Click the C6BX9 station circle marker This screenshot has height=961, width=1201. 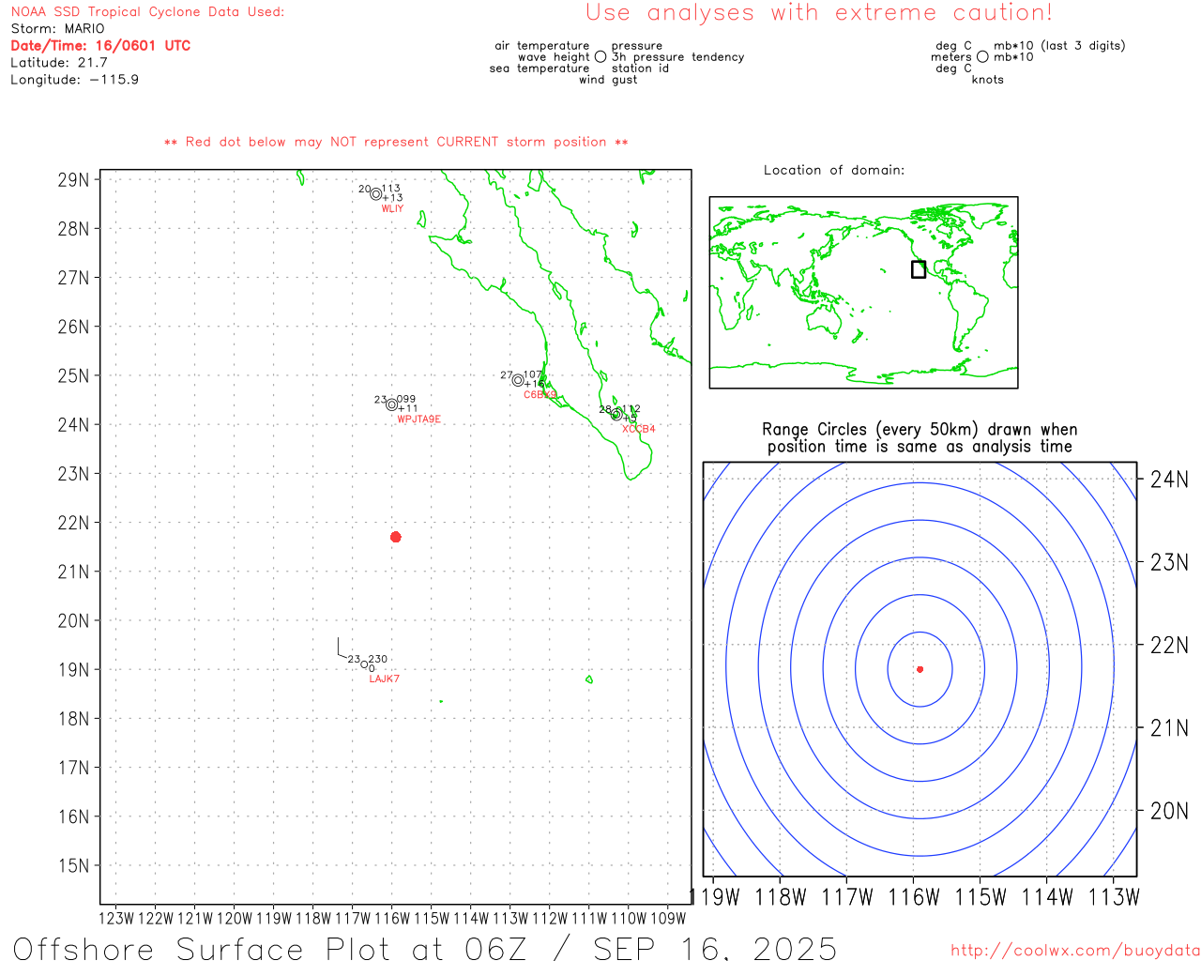tap(518, 380)
